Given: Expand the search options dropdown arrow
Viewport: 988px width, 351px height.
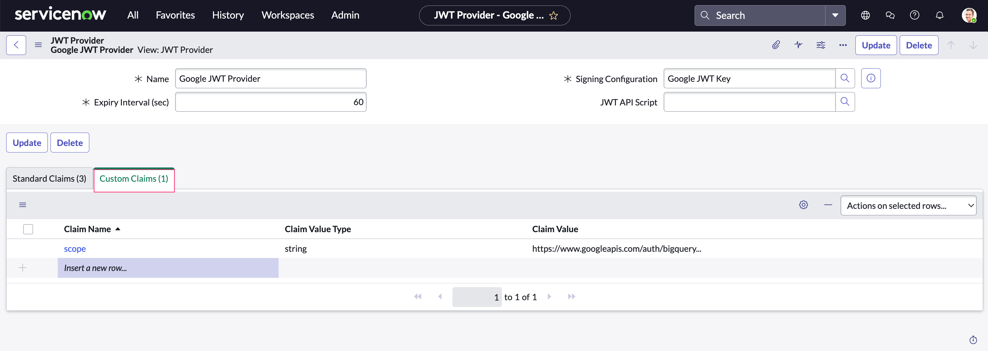Looking at the screenshot, I should click(x=835, y=15).
